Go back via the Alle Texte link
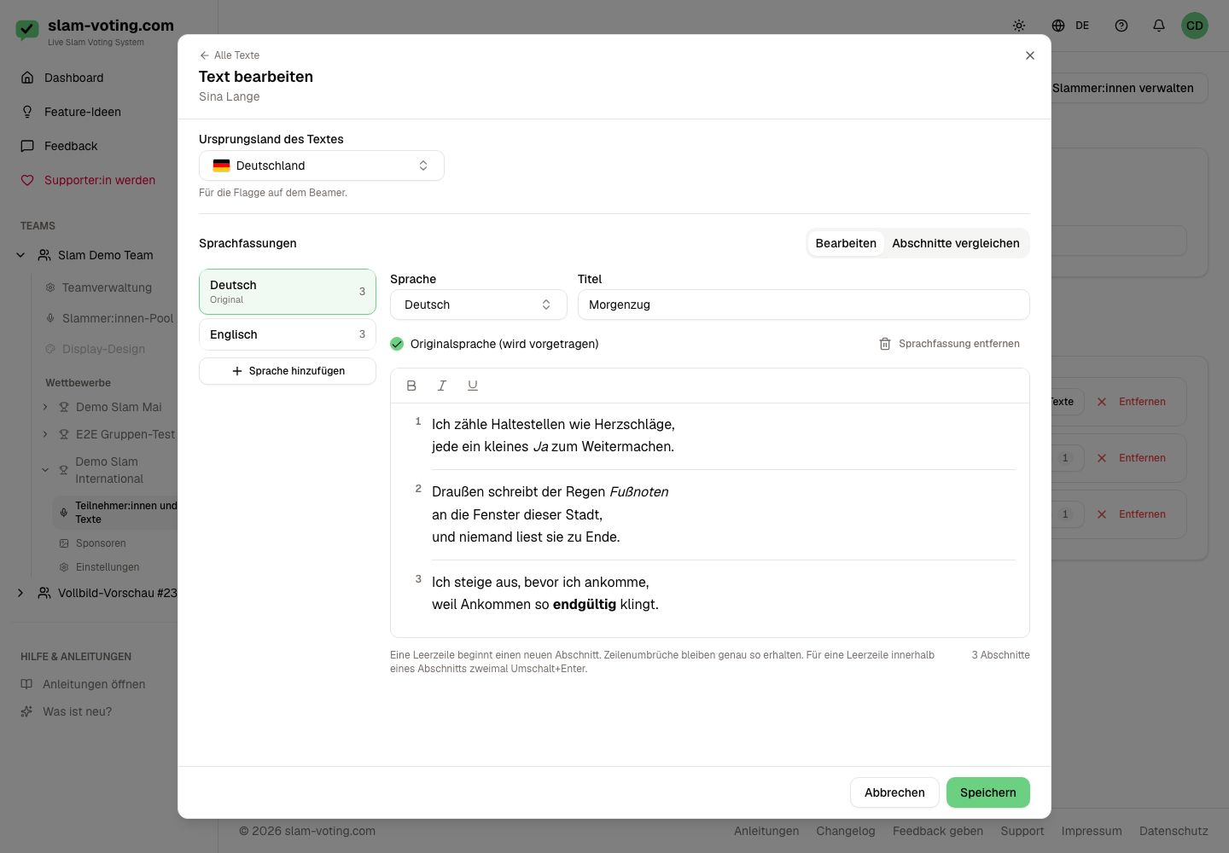 (x=230, y=55)
